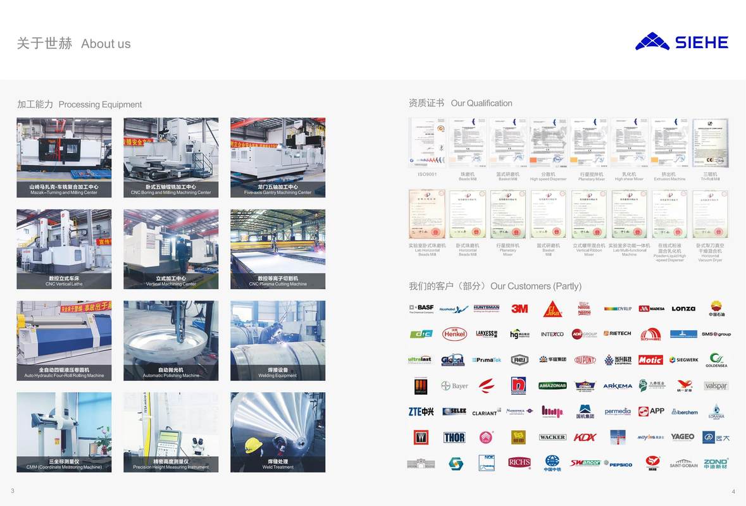Image resolution: width=746 pixels, height=506 pixels.
Task: Click the SIEHE logo in the header
Action: (681, 42)
